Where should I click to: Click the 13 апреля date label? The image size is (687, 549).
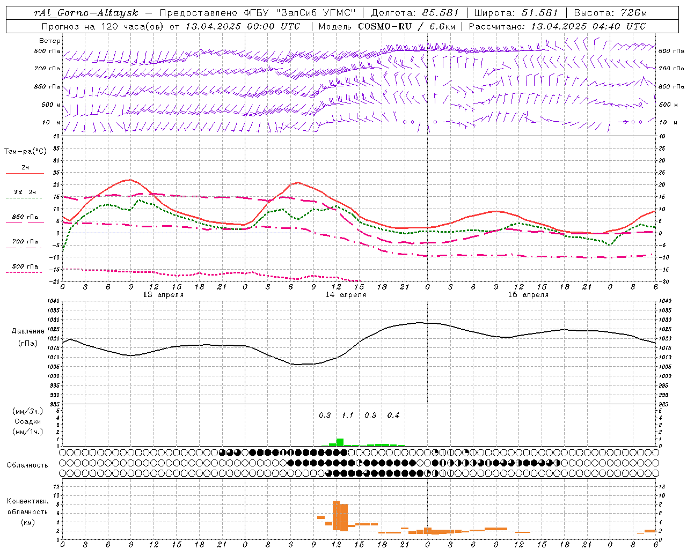[163, 295]
